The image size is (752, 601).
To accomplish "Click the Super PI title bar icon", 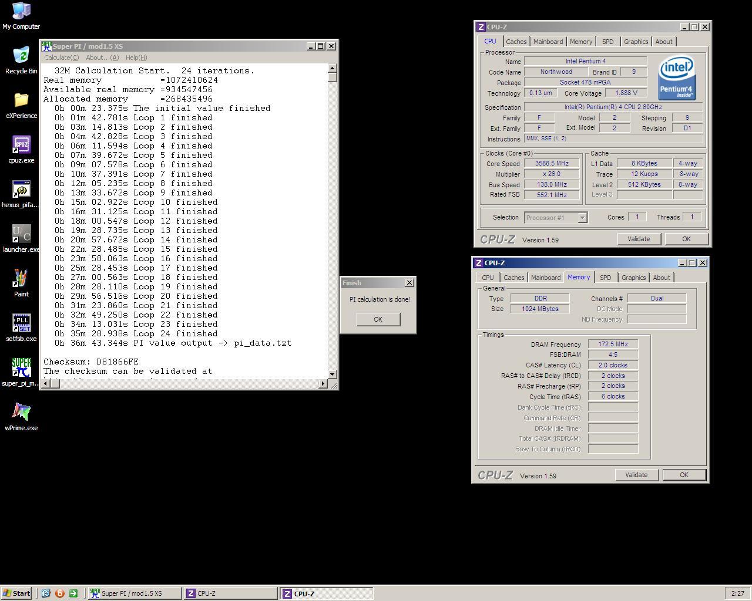I will [x=46, y=46].
